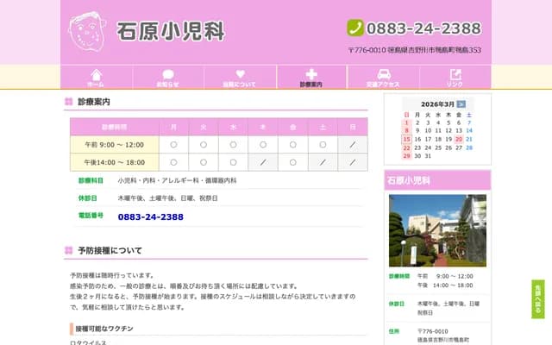552x345 pixels.
Task: Select the plus icon for 診療案内
Action: 311,75
